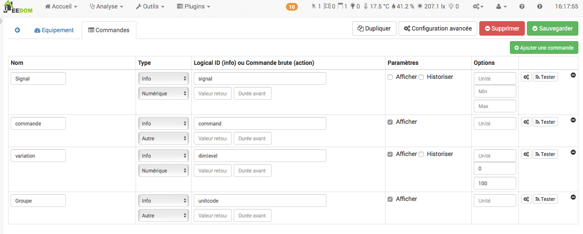Click Ajouter une commande button
This screenshot has height=234, width=583.
pos(544,48)
